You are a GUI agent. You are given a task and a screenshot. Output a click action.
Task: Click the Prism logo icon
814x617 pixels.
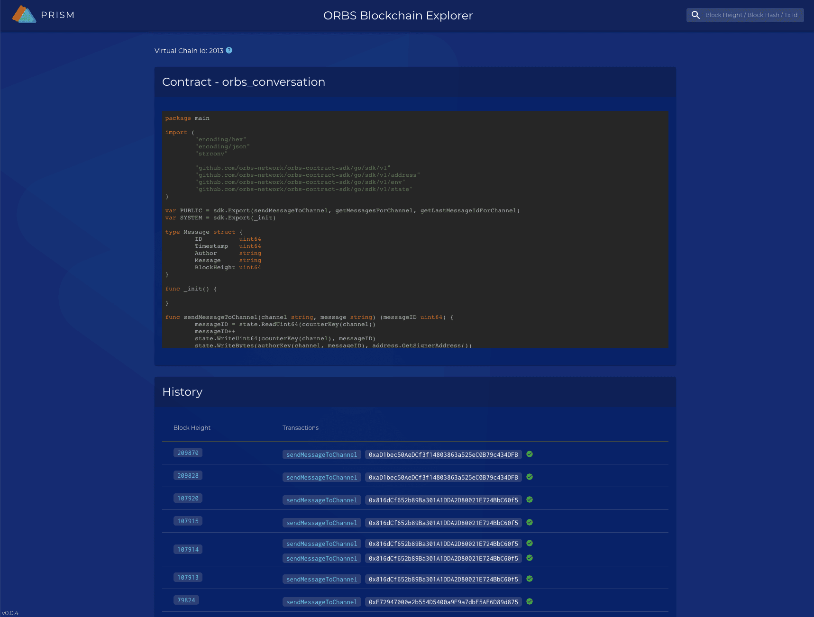coord(24,14)
